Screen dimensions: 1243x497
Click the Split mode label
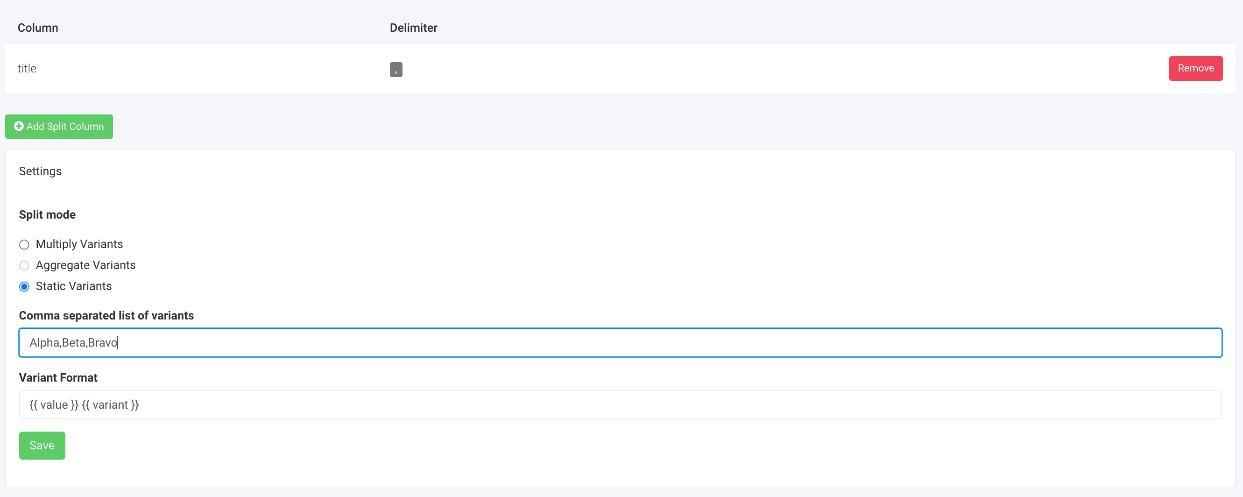47,215
